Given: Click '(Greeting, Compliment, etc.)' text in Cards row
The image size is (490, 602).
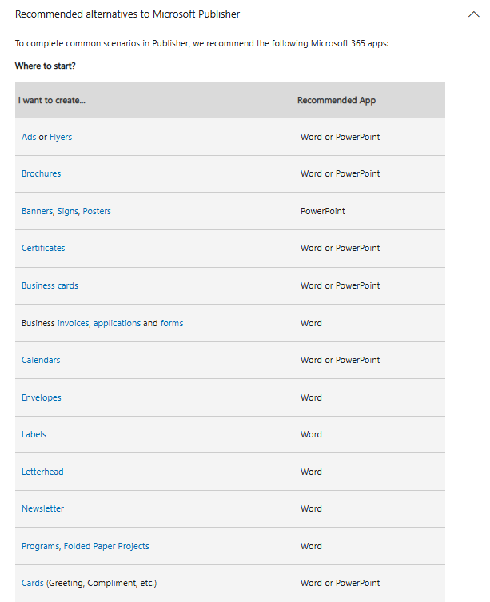Looking at the screenshot, I should [x=102, y=583].
